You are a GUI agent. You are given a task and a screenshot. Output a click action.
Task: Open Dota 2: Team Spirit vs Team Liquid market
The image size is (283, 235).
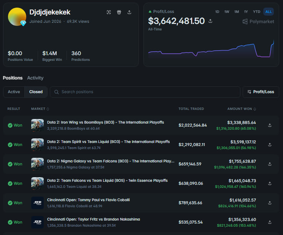click(x=108, y=142)
